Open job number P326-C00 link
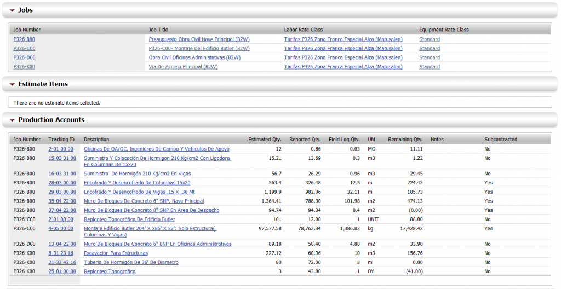The height and width of the screenshot is (289, 561). pos(24,48)
